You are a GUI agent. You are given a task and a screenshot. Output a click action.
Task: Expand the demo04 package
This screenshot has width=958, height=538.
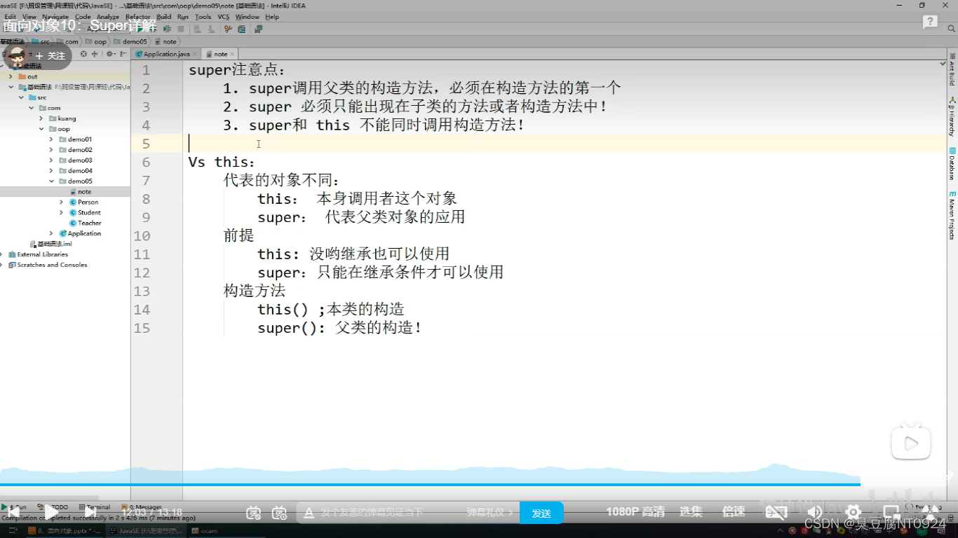tap(51, 171)
